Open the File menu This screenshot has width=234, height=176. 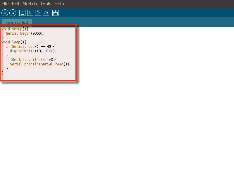pos(5,4)
